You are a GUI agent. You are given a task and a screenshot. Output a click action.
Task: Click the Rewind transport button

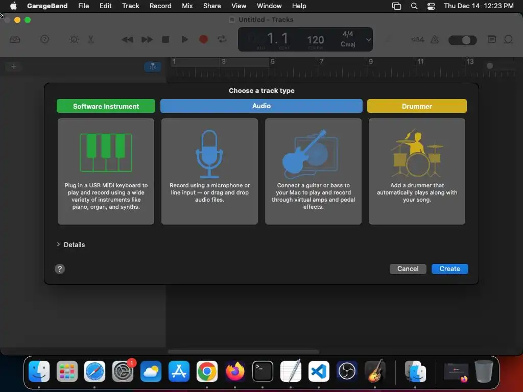(127, 40)
